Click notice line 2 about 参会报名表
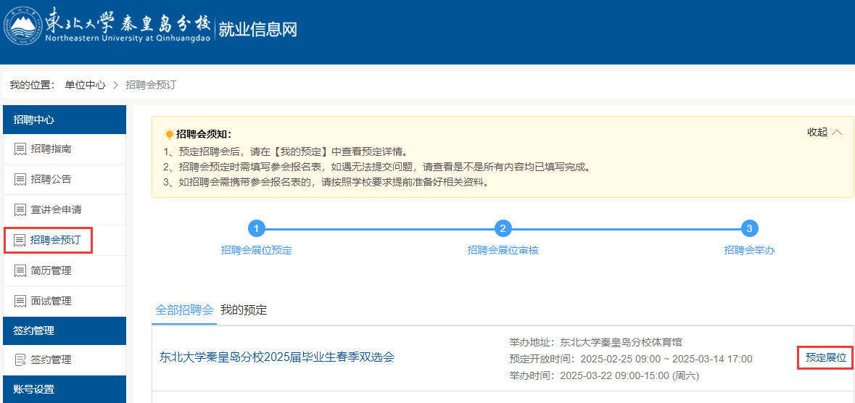Screen dimensions: 855x403 tap(377, 166)
